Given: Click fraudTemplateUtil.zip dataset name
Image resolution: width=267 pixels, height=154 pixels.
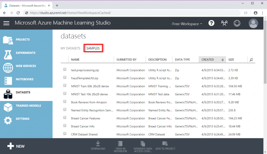Looking at the screenshot, I should pyautogui.click(x=85, y=78).
